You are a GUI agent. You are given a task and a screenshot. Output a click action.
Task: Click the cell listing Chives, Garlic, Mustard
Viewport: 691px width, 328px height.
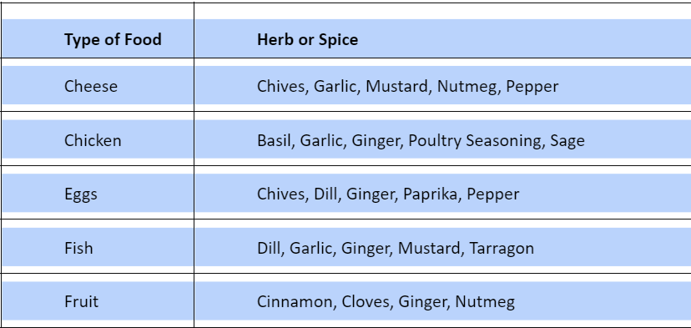pos(443,84)
